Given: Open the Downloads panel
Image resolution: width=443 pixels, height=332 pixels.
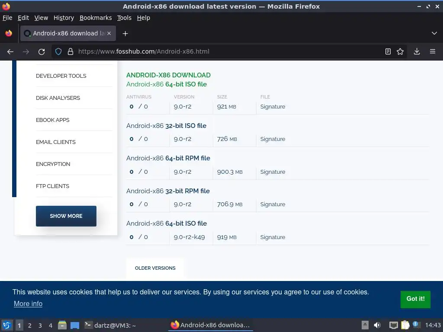Looking at the screenshot, I should click(417, 52).
